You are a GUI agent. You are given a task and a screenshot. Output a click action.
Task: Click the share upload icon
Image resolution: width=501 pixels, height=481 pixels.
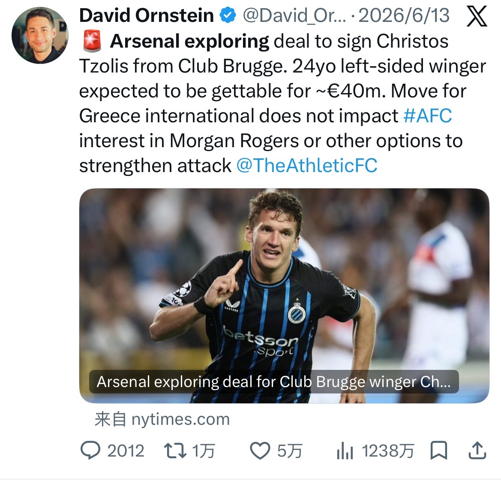click(x=477, y=450)
